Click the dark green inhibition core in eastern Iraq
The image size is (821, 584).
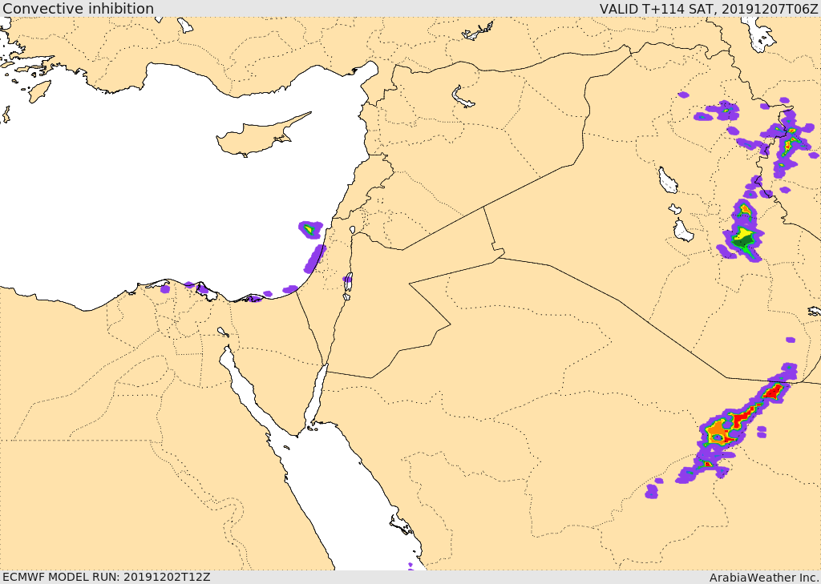coord(743,240)
